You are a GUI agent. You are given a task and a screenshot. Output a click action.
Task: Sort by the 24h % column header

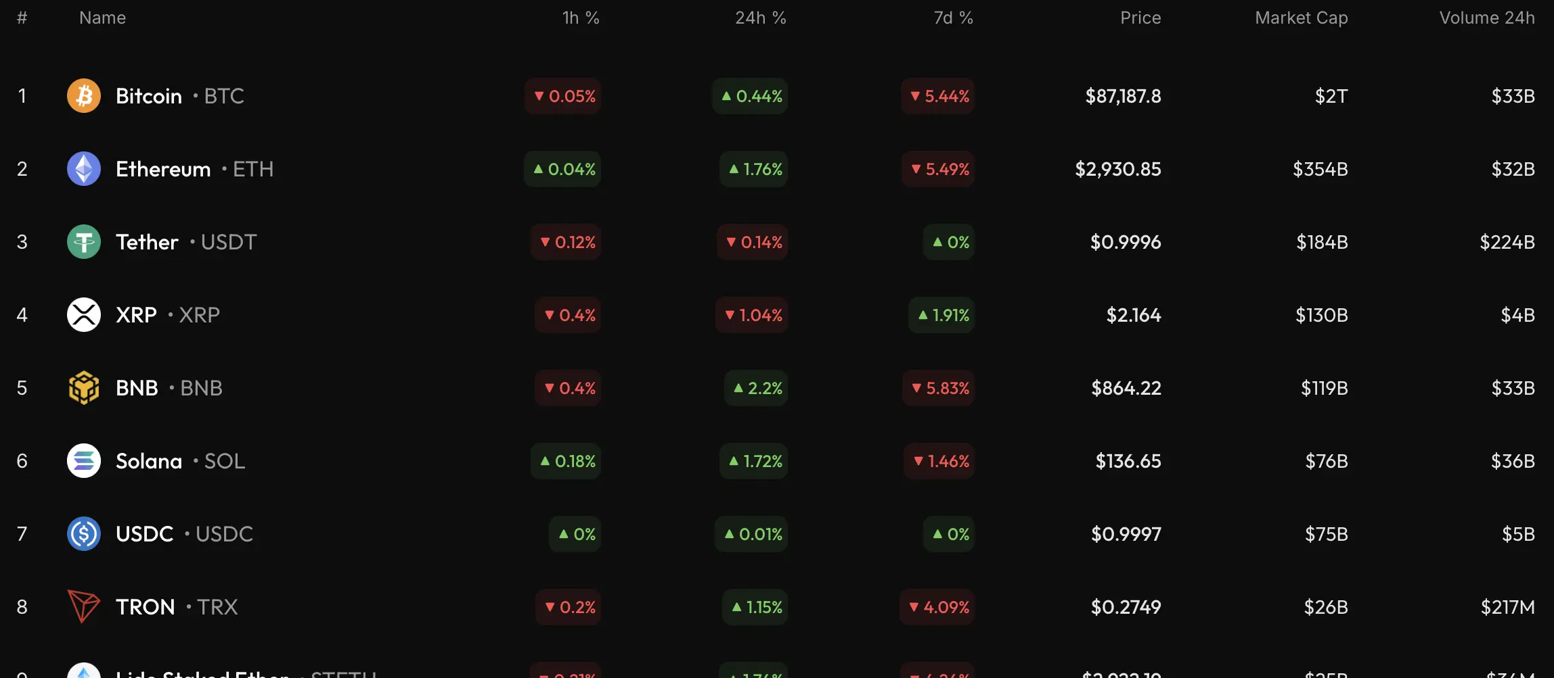pyautogui.click(x=761, y=18)
